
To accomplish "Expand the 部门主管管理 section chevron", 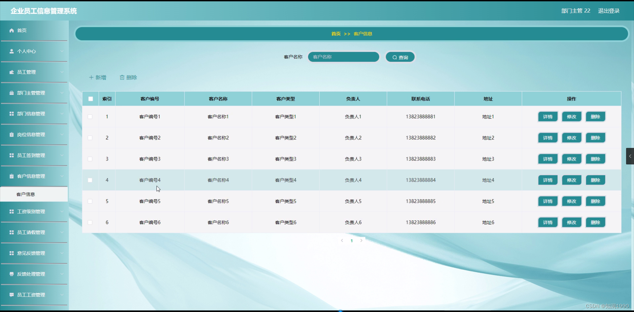I will pyautogui.click(x=62, y=93).
